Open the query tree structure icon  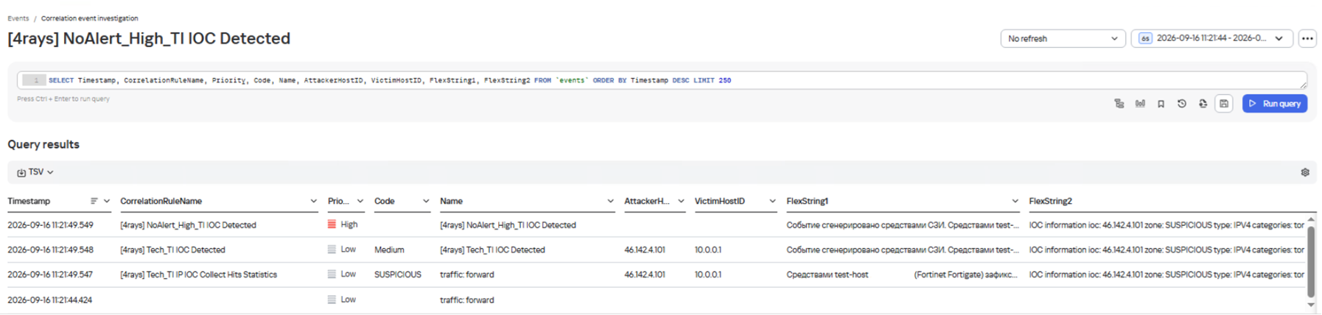tap(1119, 104)
